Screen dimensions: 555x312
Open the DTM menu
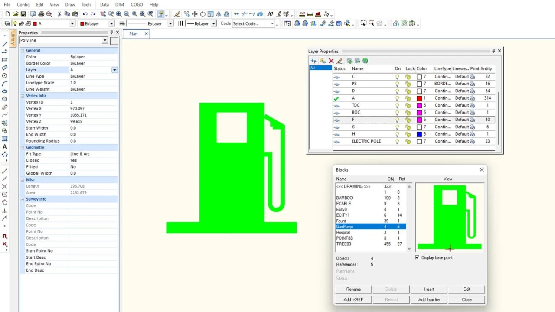(119, 4)
